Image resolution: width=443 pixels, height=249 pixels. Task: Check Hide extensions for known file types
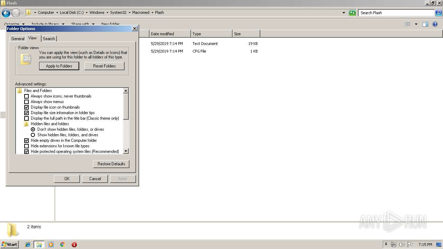[x=26, y=146]
